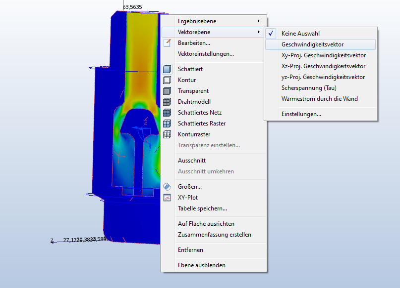Screen dimensions: 400x288
Task: Open Größen... from the menu
Action: click(214, 187)
